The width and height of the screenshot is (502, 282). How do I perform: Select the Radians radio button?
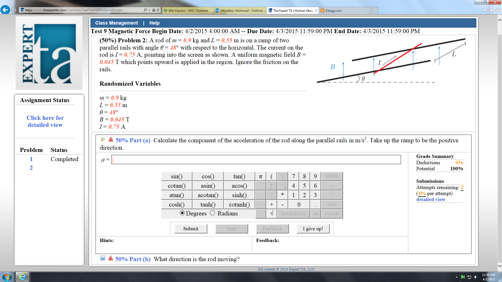pos(212,213)
